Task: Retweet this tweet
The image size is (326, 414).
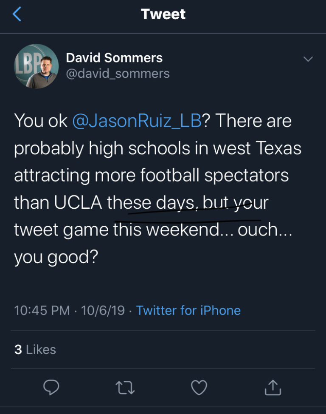Action: click(x=125, y=387)
